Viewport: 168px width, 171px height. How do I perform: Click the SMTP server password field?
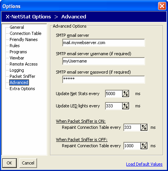(x=103, y=79)
